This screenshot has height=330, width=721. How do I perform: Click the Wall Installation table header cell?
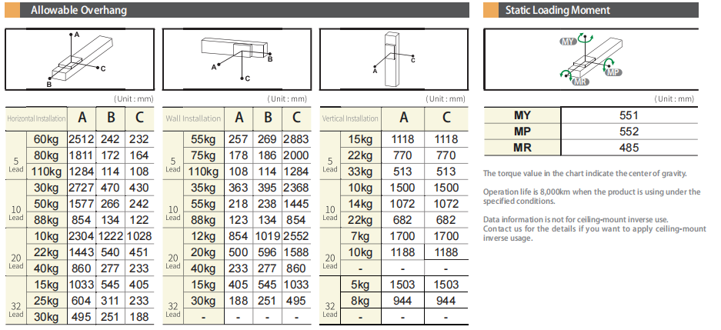[193, 118]
